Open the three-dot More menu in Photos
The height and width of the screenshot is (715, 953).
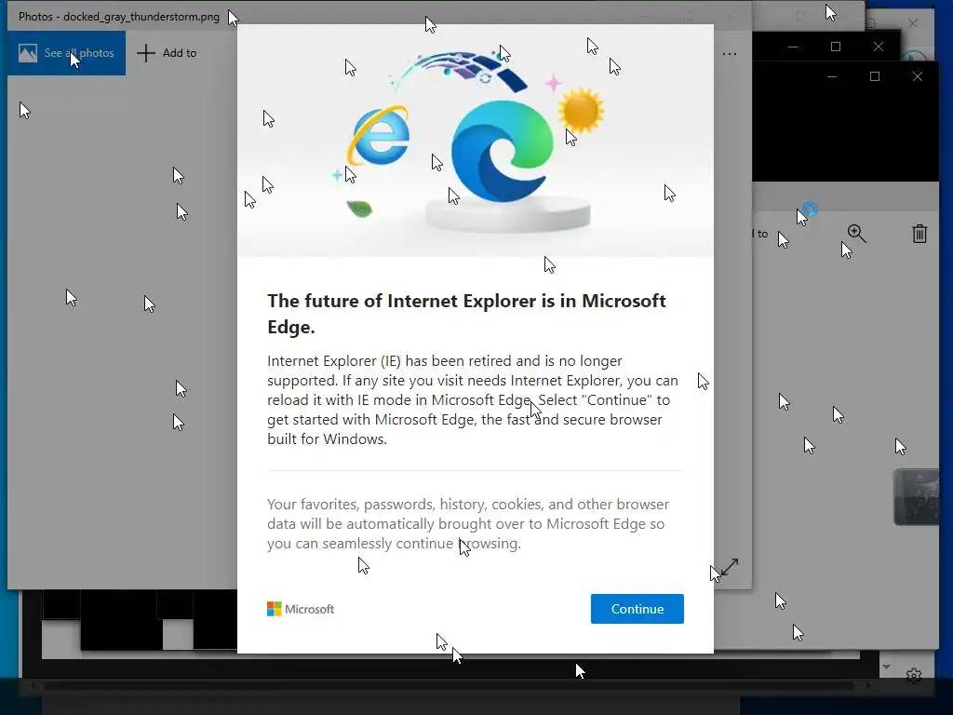[x=730, y=53]
